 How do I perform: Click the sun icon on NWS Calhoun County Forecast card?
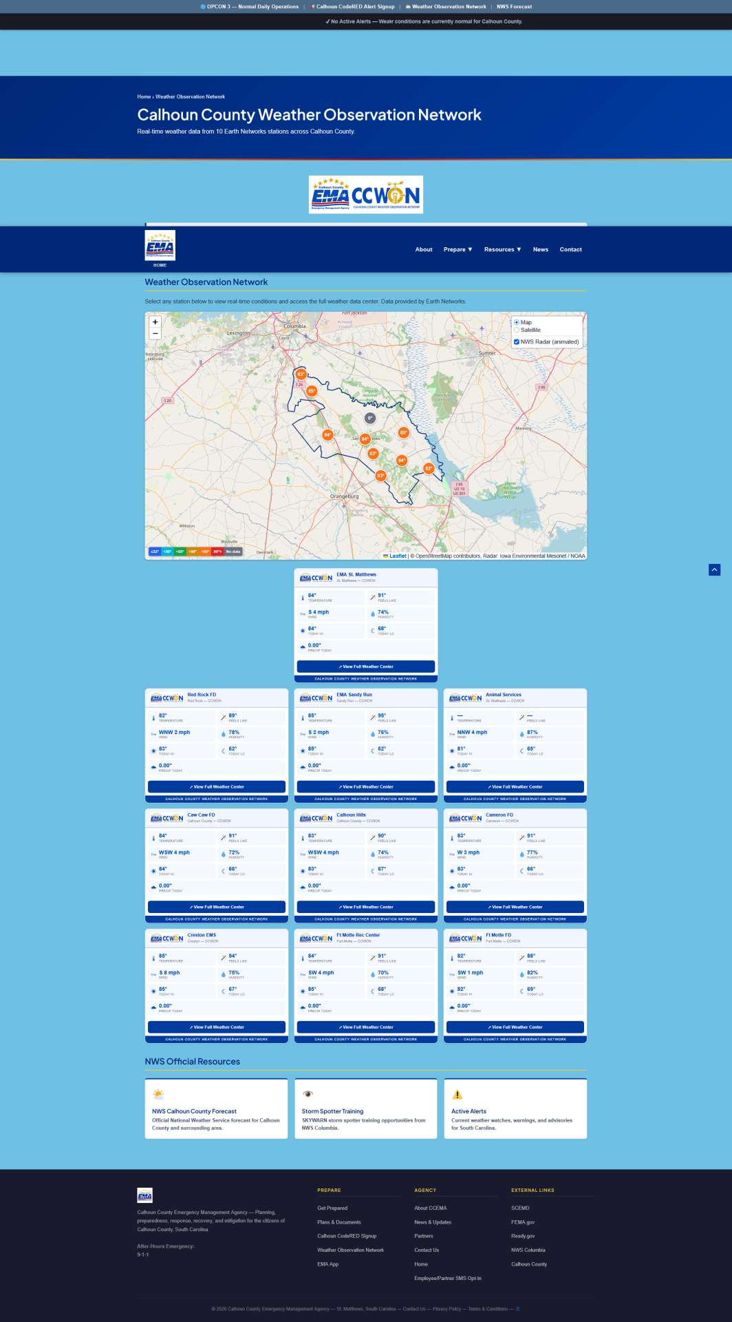tap(158, 1094)
